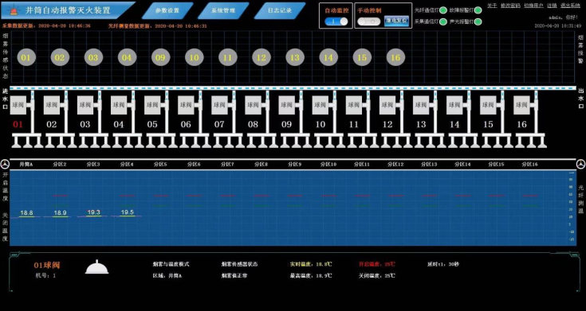Select smoke sensor indicator 16
This screenshot has width=586, height=311.
point(395,58)
